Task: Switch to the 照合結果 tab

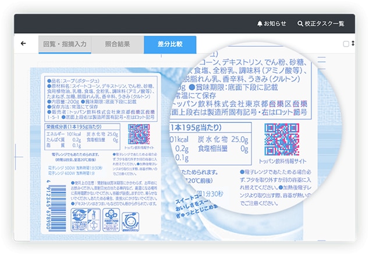Action: pyautogui.click(x=118, y=44)
